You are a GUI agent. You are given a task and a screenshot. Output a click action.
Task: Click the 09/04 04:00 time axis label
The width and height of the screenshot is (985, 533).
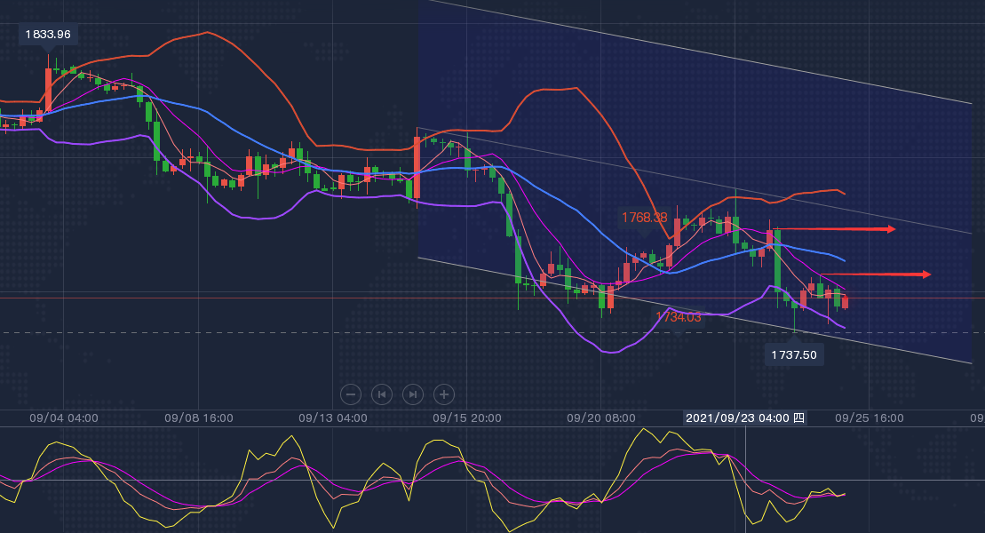tap(63, 418)
